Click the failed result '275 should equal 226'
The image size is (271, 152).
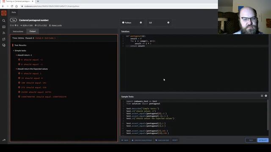[34, 87]
